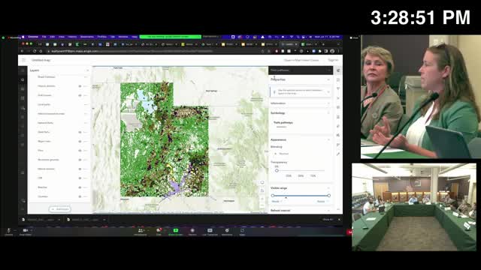Toggle visibility of Historic districts layer
The image size is (481, 270).
80,86
